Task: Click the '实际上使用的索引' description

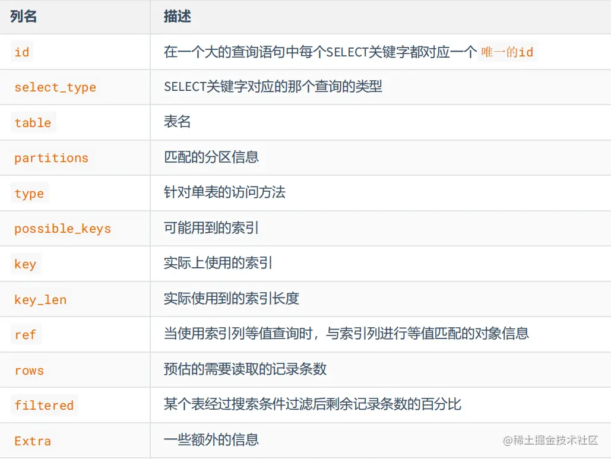Action: [218, 263]
